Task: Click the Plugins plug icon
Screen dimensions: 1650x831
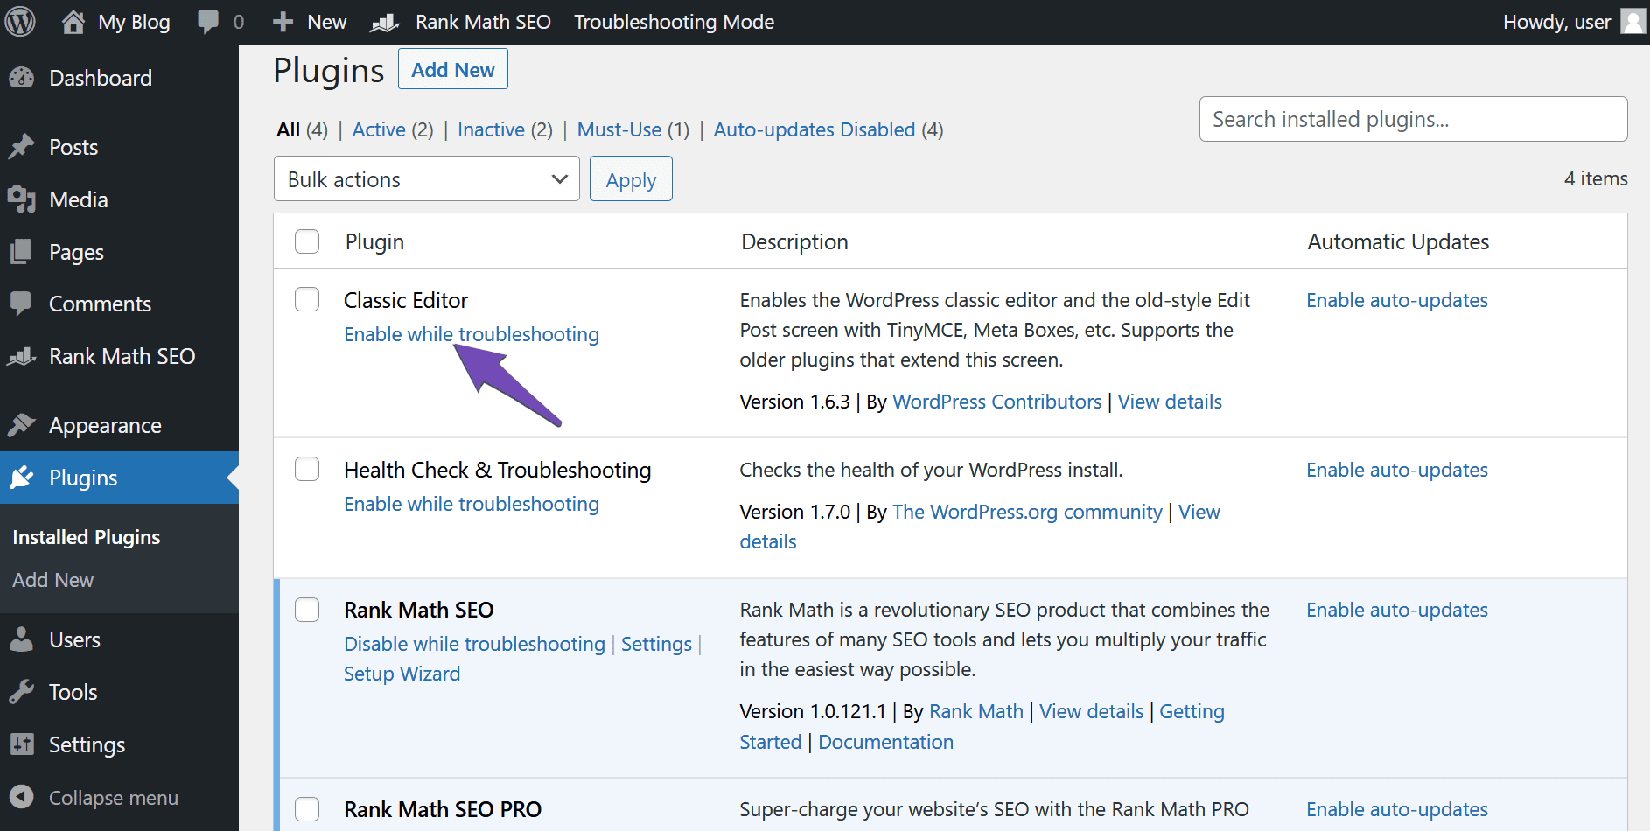Action: tap(22, 478)
